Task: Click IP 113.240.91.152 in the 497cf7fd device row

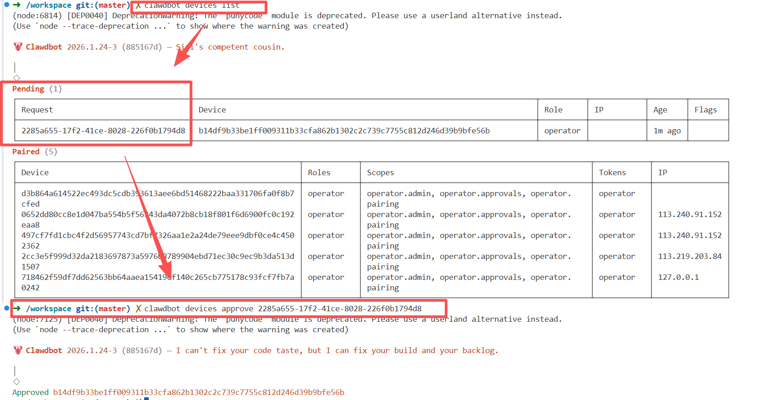Action: click(x=690, y=235)
